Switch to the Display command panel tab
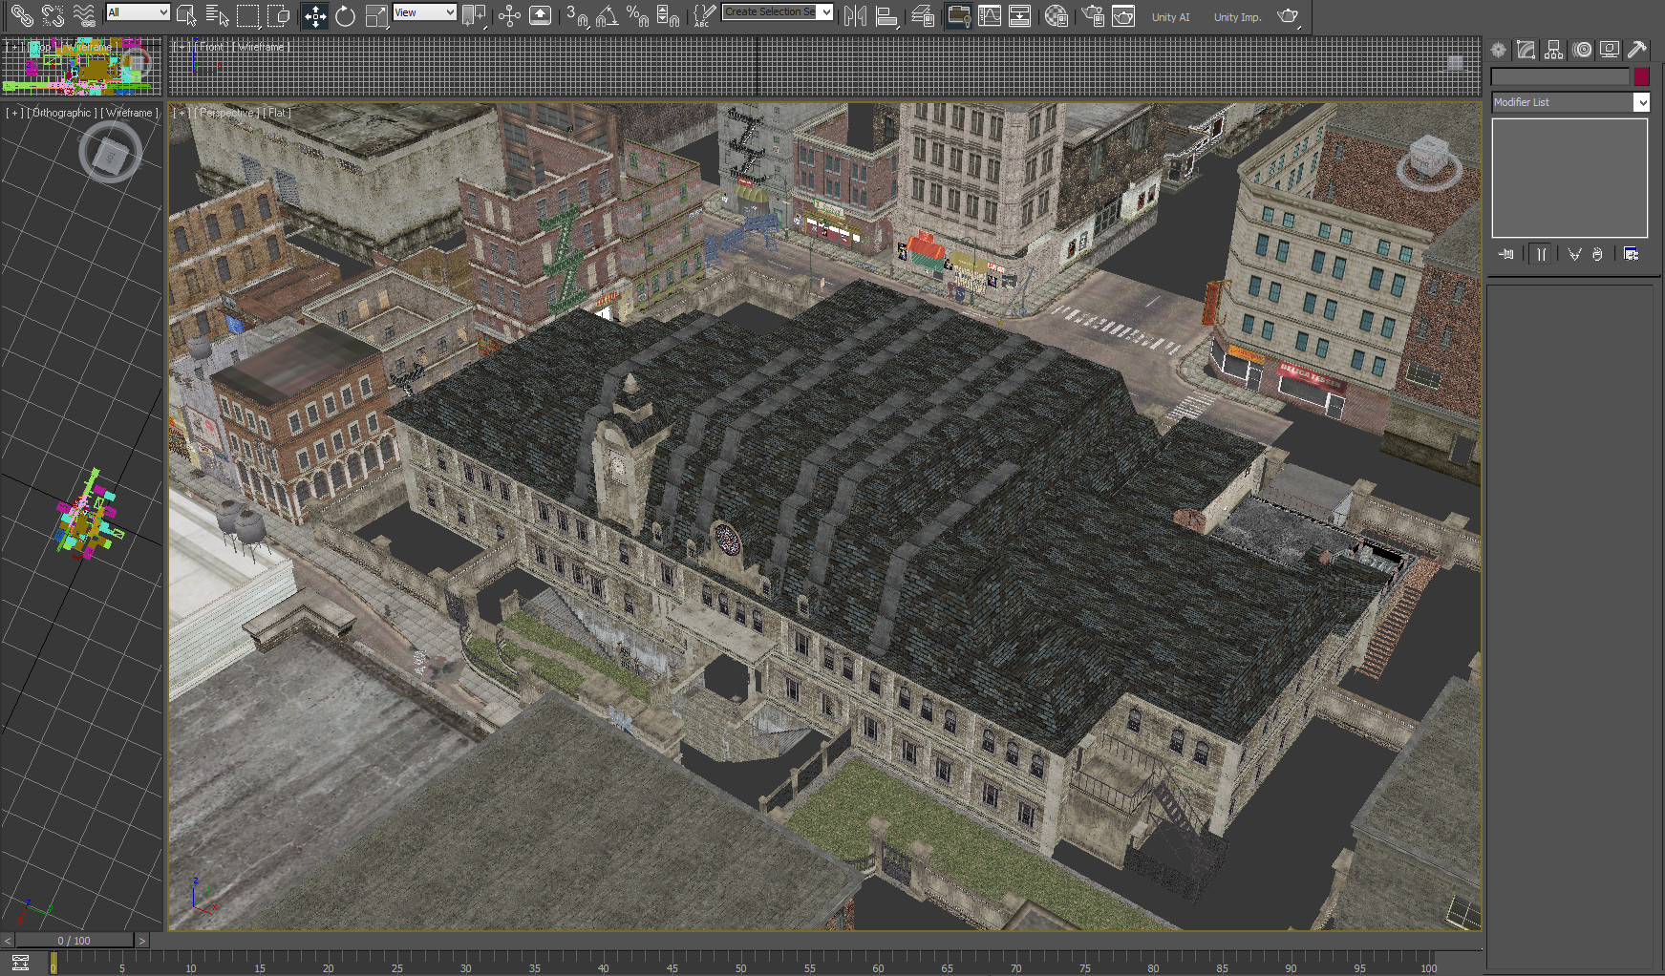The image size is (1665, 976). [1610, 50]
